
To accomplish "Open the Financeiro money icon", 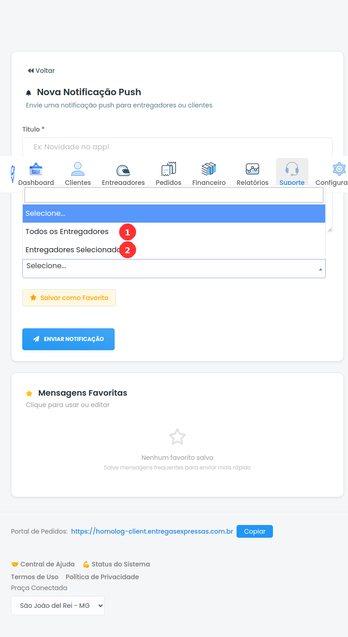I will coord(209,169).
